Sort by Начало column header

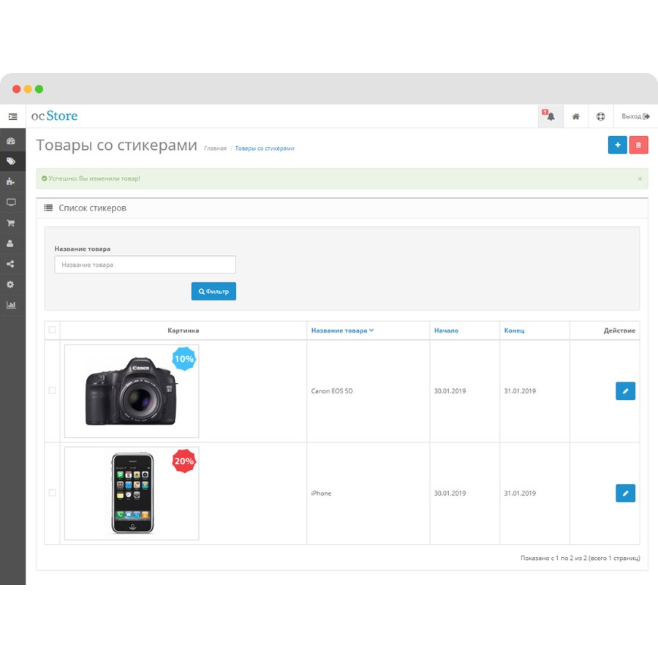[446, 330]
